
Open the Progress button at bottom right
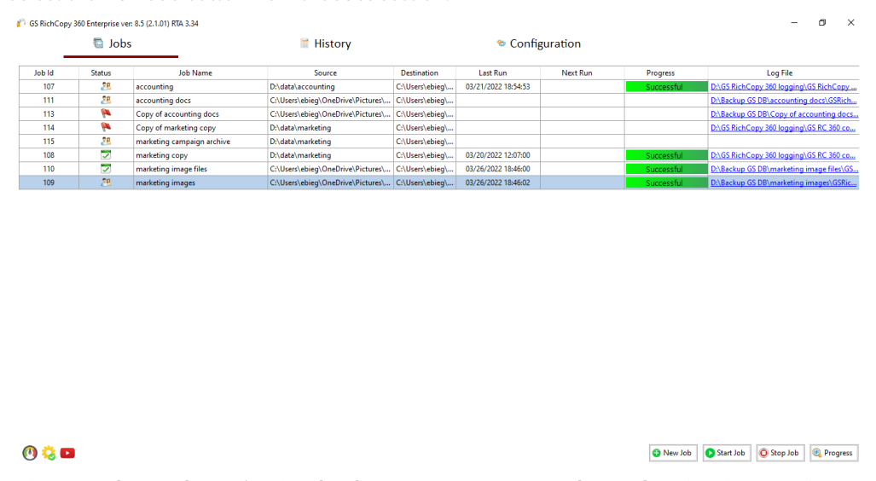click(833, 453)
